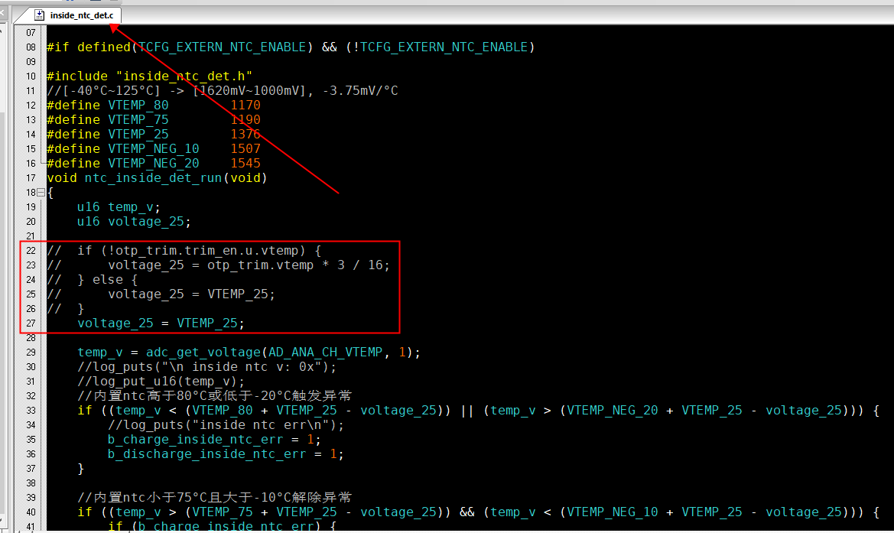
Task: Click b_discharge_inside_ntc_err on line 36
Action: tap(206, 454)
